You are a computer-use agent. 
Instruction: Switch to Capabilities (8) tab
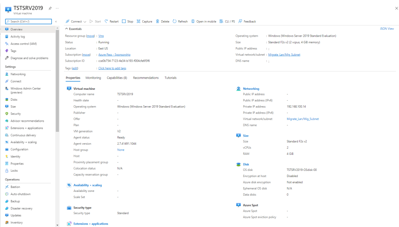(x=117, y=78)
